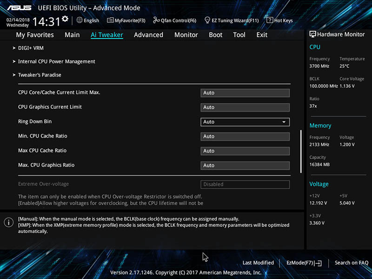The width and height of the screenshot is (372, 279).
Task: Click Max CPU Cache Ratio field
Action: [245, 151]
